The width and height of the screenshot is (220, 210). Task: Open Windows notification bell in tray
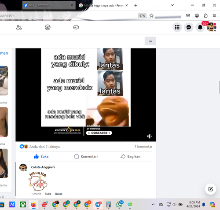(x=204, y=204)
